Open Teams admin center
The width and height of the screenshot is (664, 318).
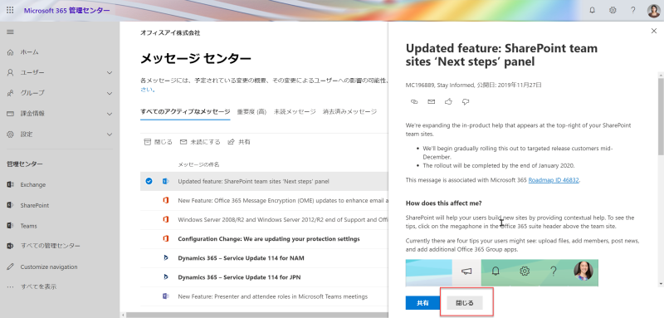pos(28,226)
